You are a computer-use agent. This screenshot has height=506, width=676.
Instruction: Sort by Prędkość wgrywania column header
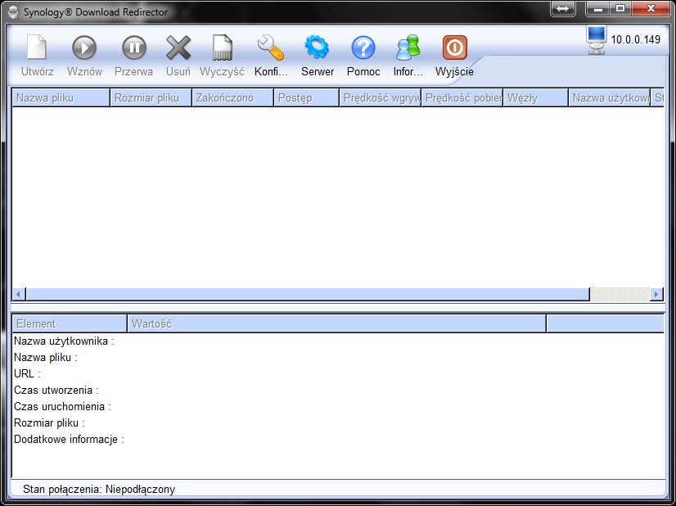pos(381,98)
